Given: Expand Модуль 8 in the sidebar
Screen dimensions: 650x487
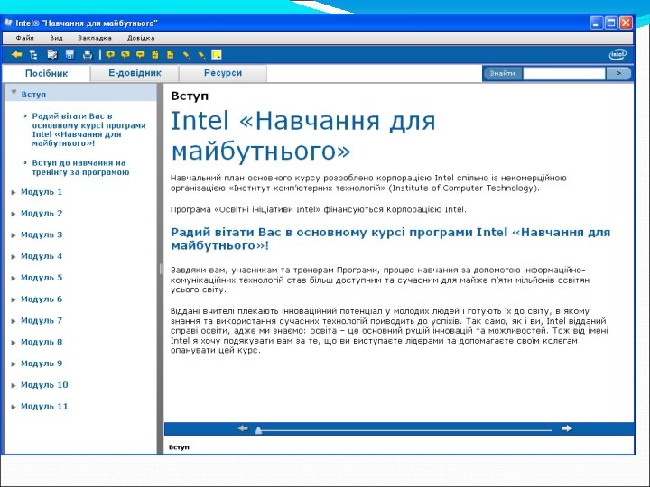Looking at the screenshot, I should click(x=14, y=343).
